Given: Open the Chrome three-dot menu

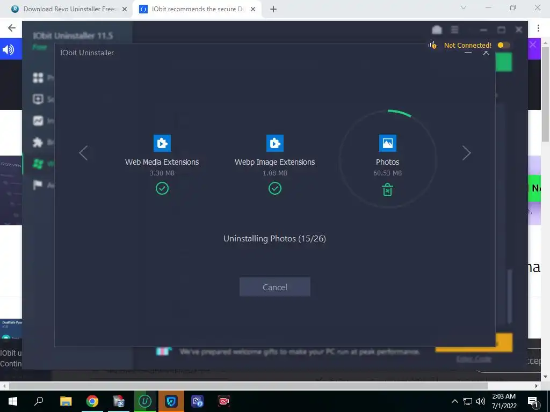Looking at the screenshot, I should (x=538, y=28).
